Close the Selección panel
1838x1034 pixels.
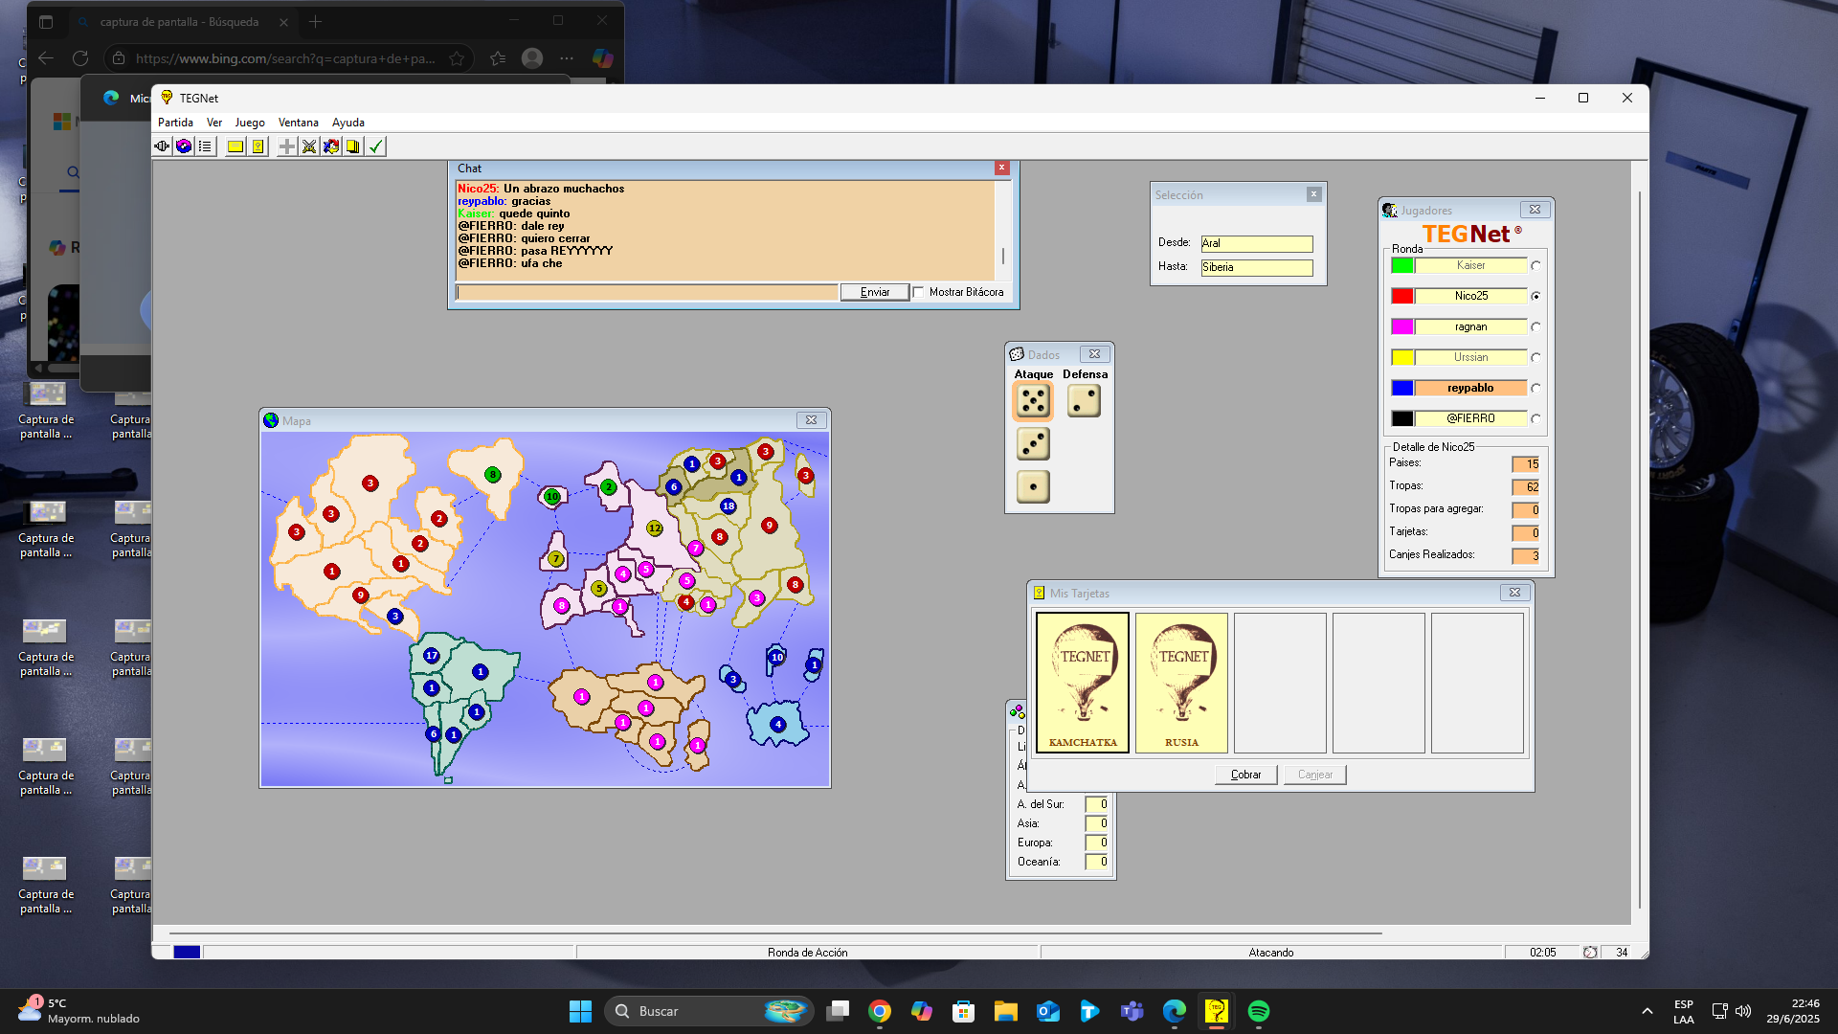click(x=1313, y=194)
